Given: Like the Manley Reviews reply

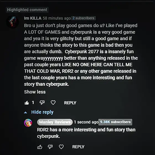Looking at the screenshot, I should click(x=40, y=147).
